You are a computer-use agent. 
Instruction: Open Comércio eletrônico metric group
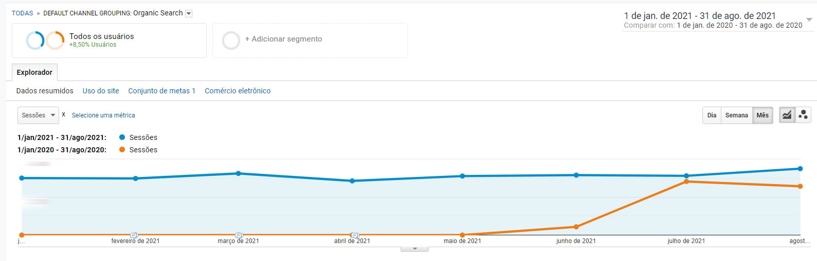coord(238,91)
